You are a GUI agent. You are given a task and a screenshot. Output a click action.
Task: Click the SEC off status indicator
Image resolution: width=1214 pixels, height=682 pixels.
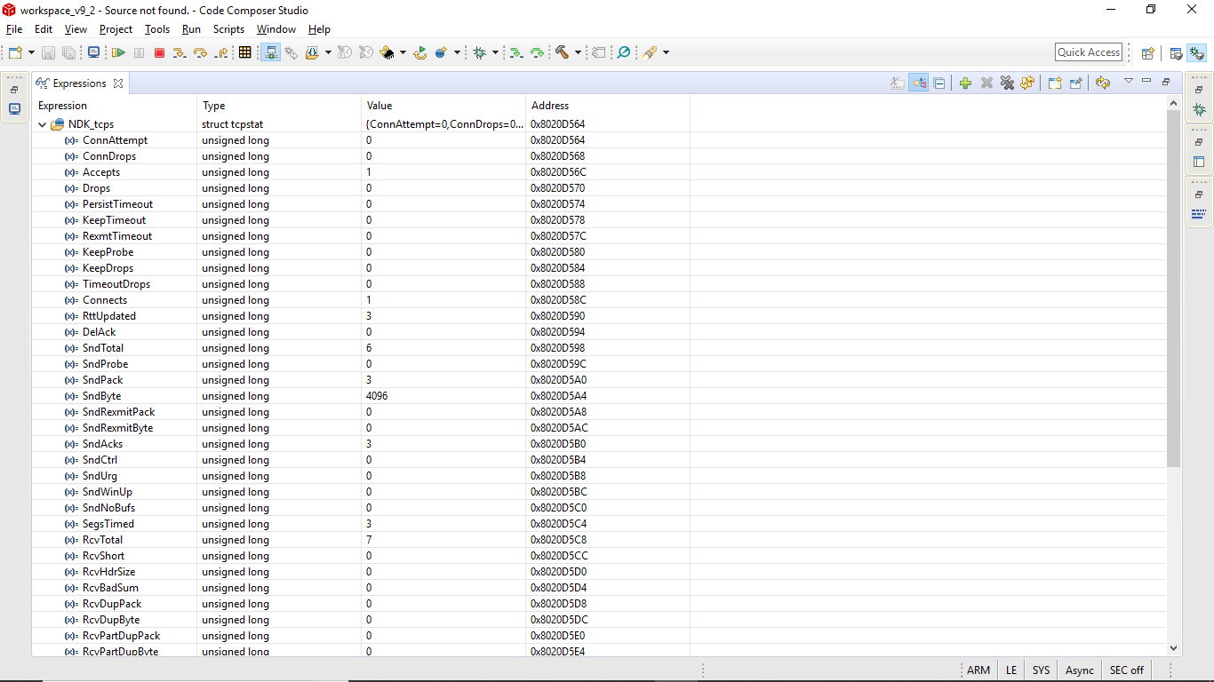(x=1126, y=670)
